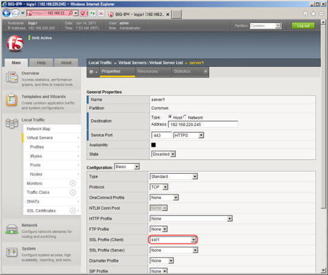Open recent pages dropdown beside Forward button
328x275 pixels.
[22, 13]
